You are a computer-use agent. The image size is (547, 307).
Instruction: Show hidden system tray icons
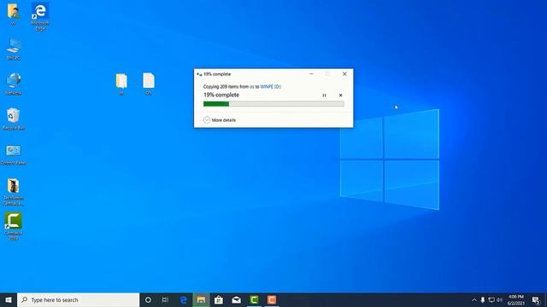point(474,299)
